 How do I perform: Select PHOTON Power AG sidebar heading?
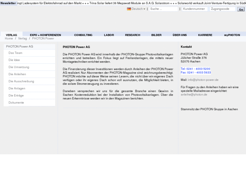(x=29, y=47)
